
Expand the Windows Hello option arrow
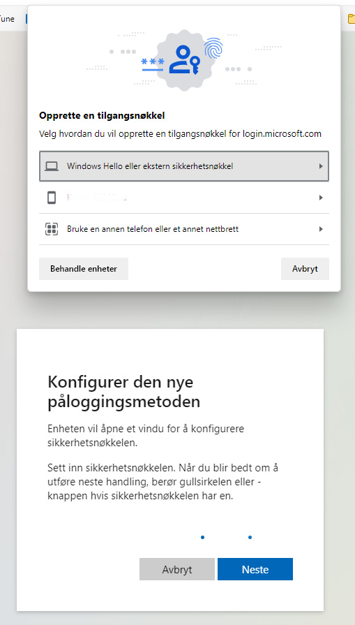[x=321, y=166]
